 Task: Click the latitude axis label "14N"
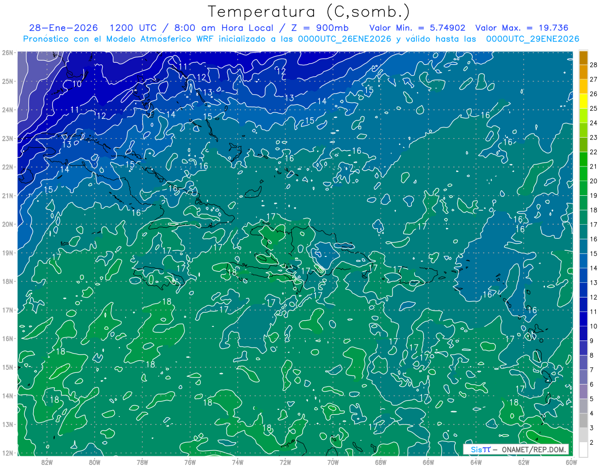[x=8, y=396]
